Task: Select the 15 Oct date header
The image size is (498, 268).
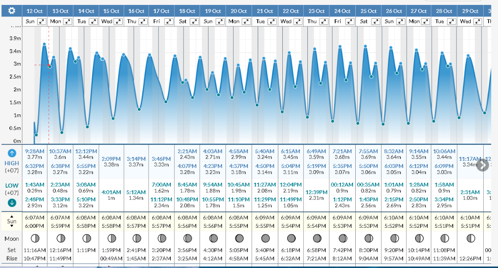Action: click(111, 11)
